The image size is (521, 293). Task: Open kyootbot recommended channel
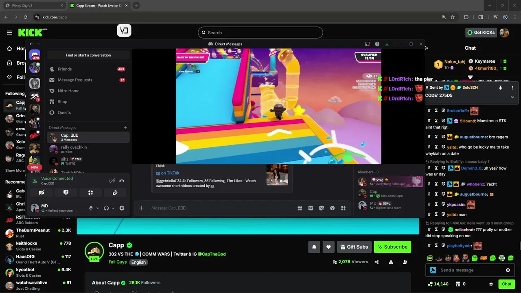[39, 272]
